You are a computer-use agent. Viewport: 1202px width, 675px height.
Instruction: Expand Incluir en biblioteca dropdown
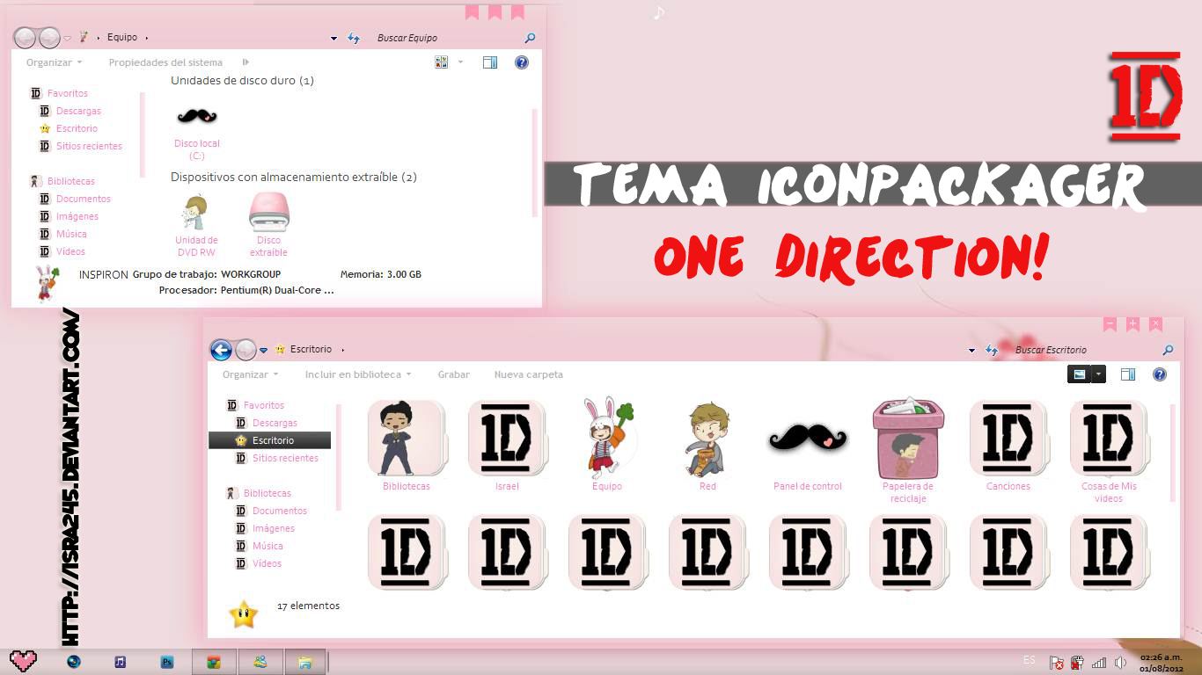pyautogui.click(x=358, y=374)
